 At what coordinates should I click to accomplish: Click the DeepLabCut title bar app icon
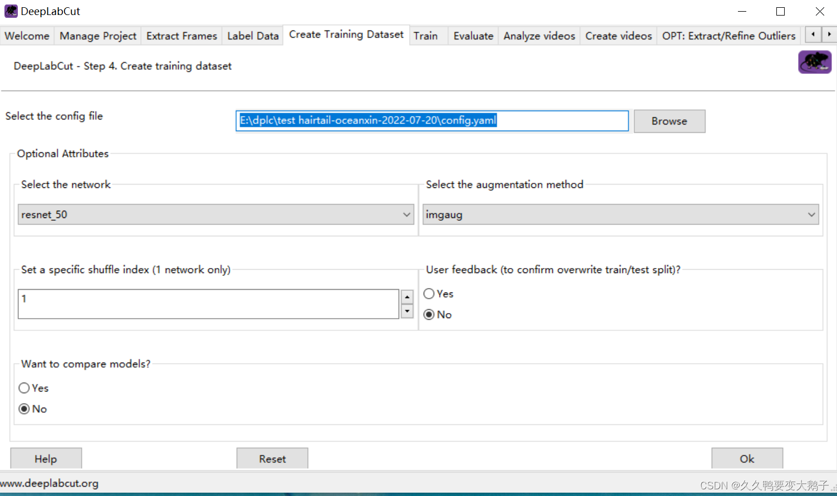tap(11, 11)
